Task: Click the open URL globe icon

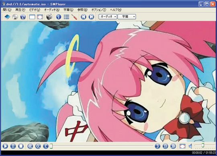Action: tap(23, 17)
